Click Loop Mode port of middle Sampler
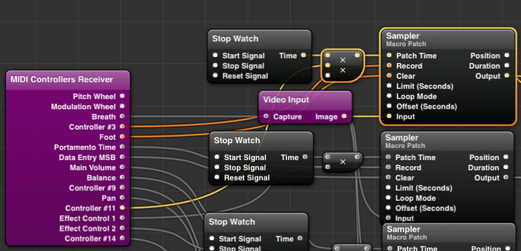This screenshot has height=251, width=521. (x=388, y=198)
